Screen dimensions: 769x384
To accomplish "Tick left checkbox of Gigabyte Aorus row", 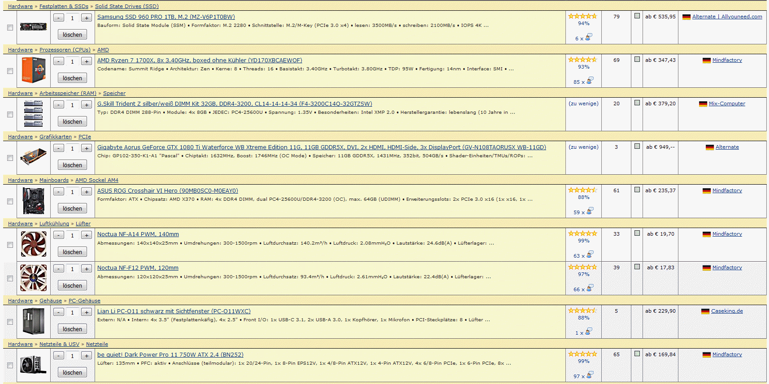I will coord(10,158).
